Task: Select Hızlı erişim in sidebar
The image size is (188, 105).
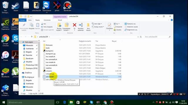Action: click(29, 42)
